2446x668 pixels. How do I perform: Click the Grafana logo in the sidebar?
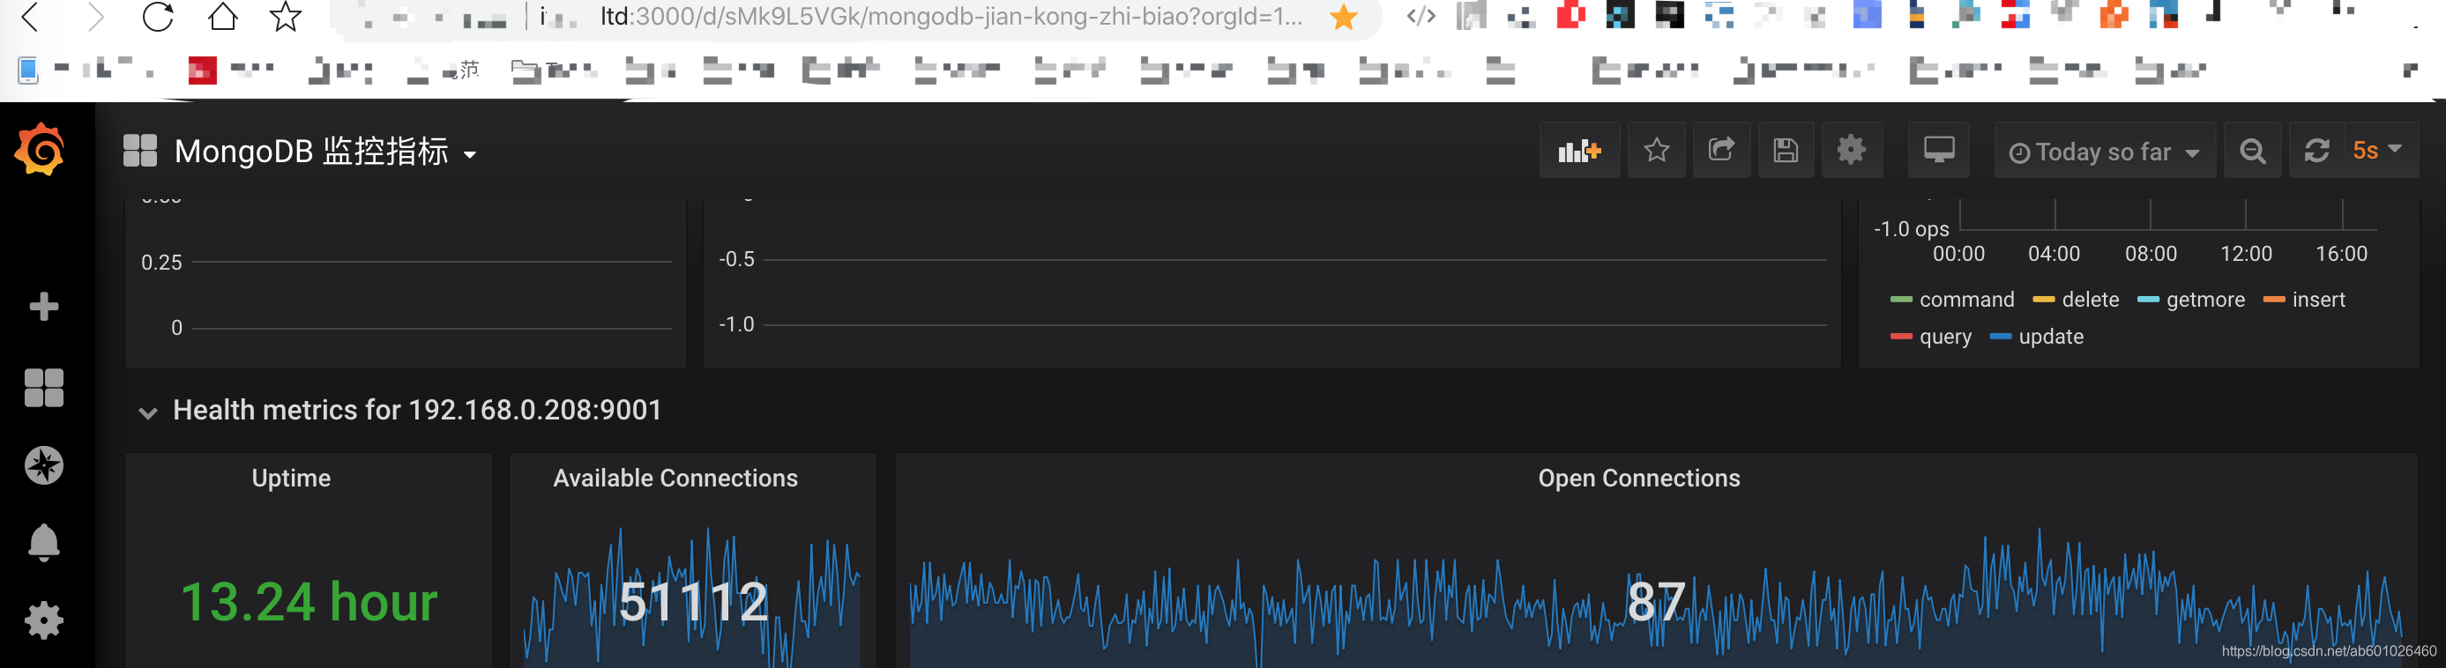click(x=40, y=149)
